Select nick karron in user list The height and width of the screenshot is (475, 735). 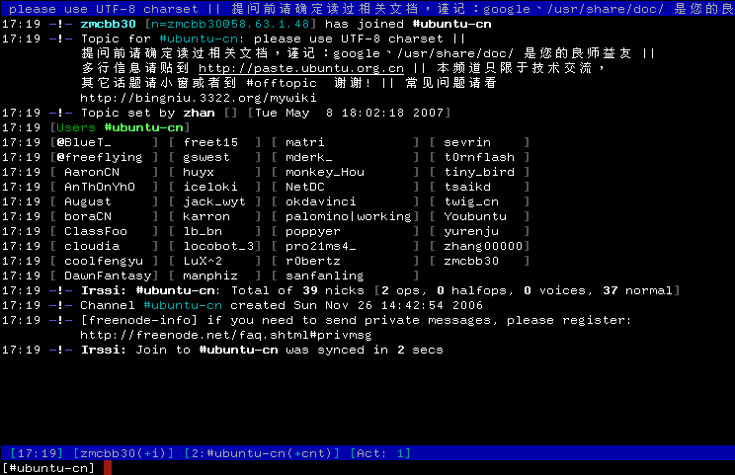point(206,216)
